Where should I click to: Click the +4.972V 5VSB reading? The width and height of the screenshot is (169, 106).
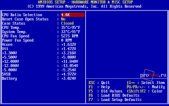click(x=69, y=74)
